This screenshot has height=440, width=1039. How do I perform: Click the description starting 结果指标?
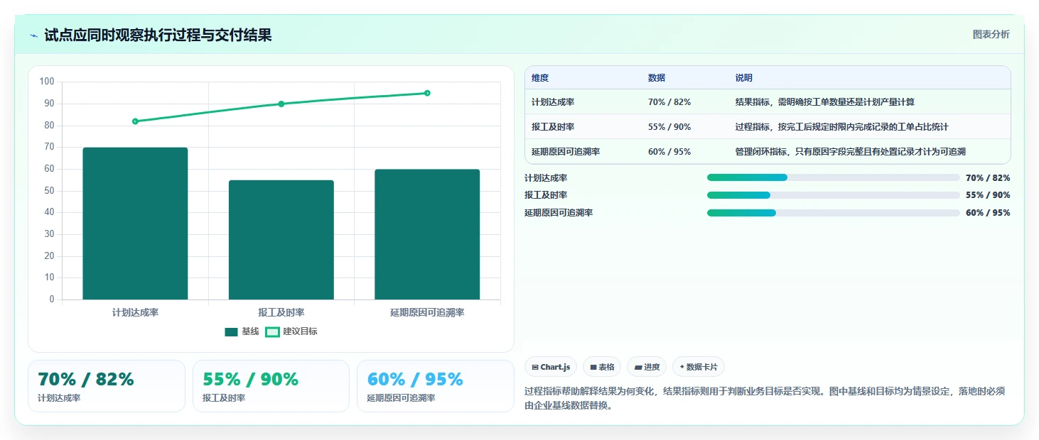825,102
